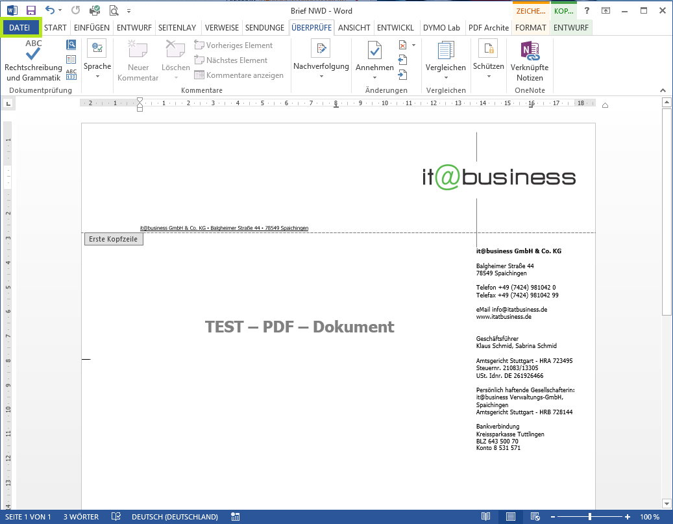Expand the undo history dropdown arrow

(x=60, y=10)
